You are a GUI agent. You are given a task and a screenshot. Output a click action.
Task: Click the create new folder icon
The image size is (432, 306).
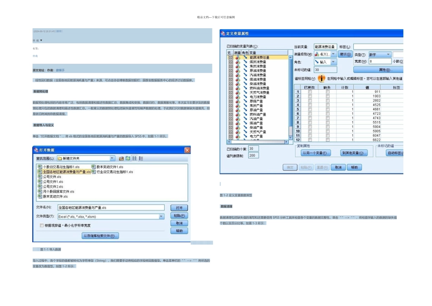click(x=128, y=158)
